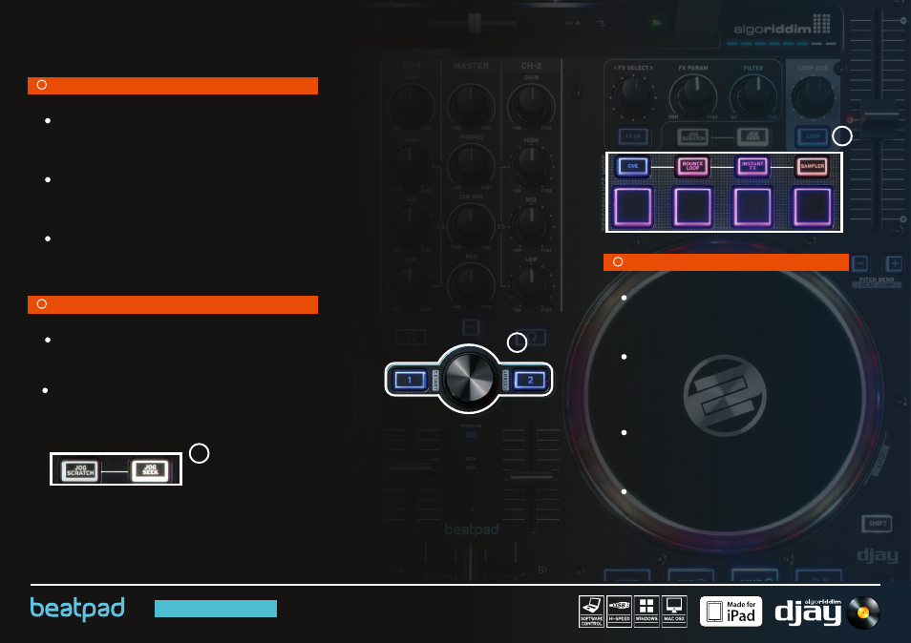Click the AUX level knob
The height and width of the screenshot is (643, 911).
point(471,285)
